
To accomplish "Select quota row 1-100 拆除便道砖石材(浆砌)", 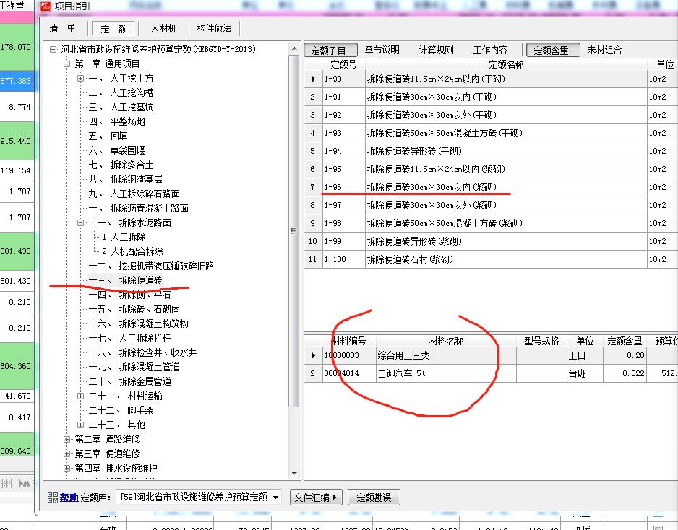I will point(491,260).
